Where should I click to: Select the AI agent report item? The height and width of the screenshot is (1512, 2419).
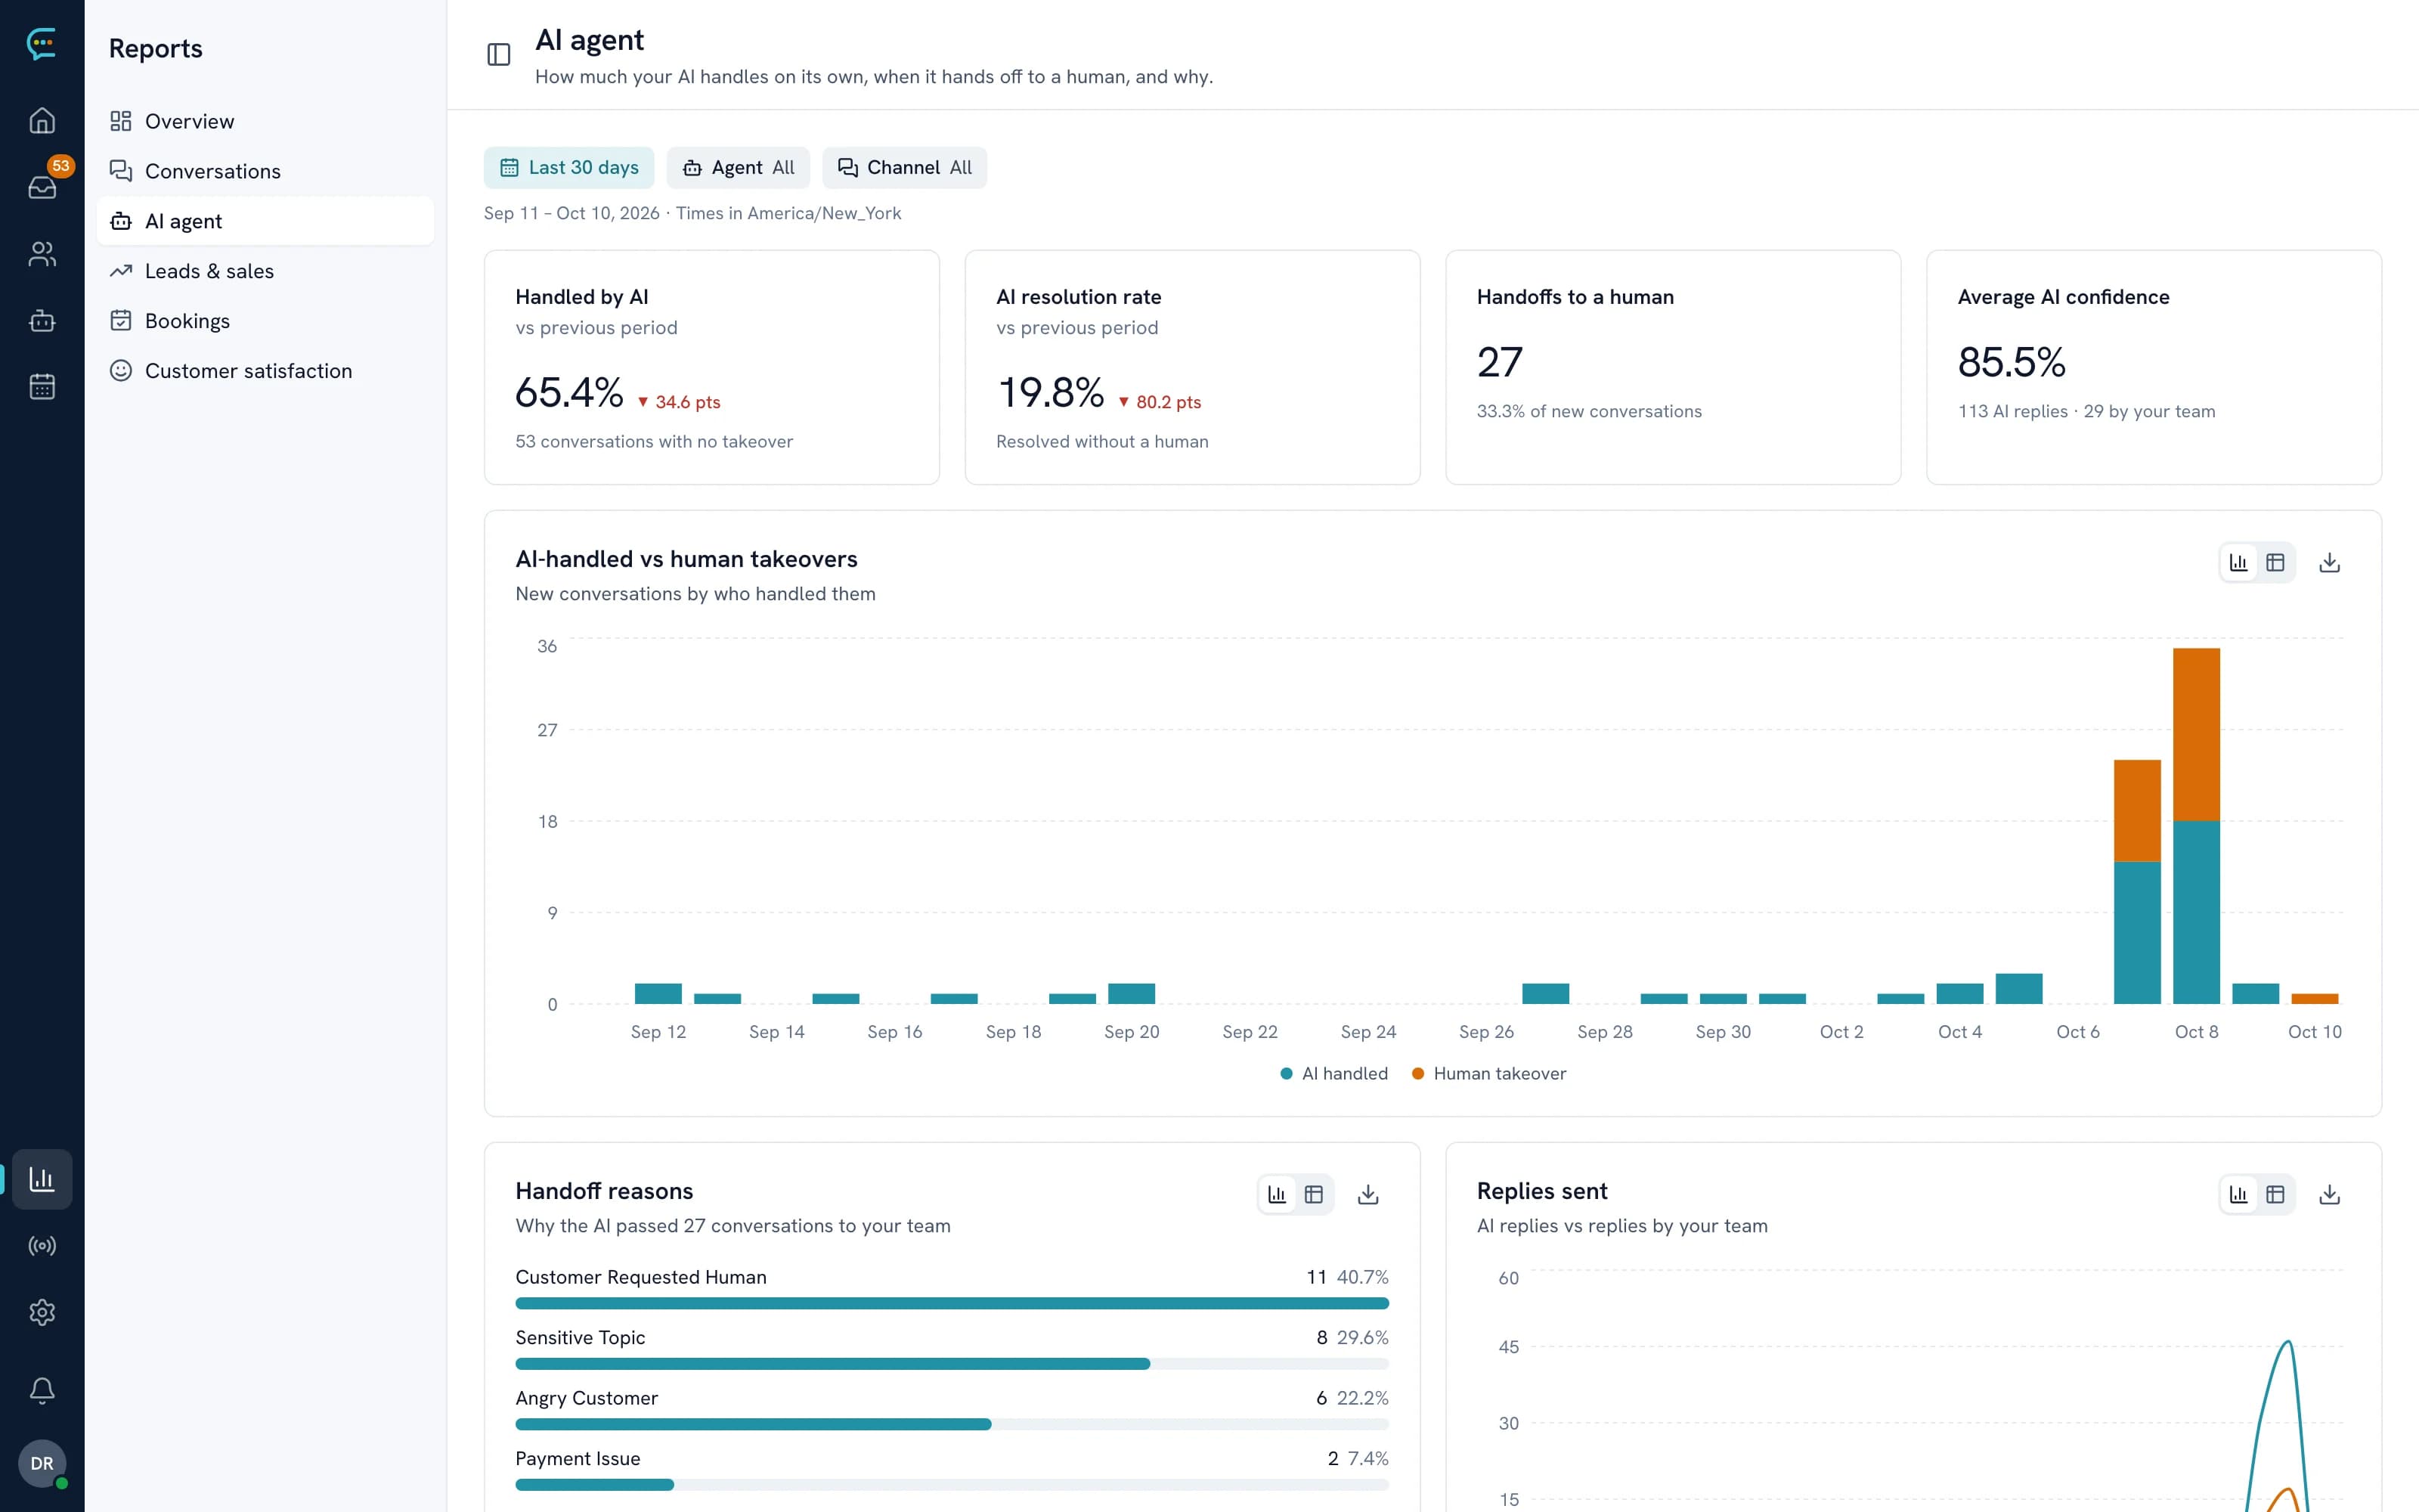tap(265, 221)
